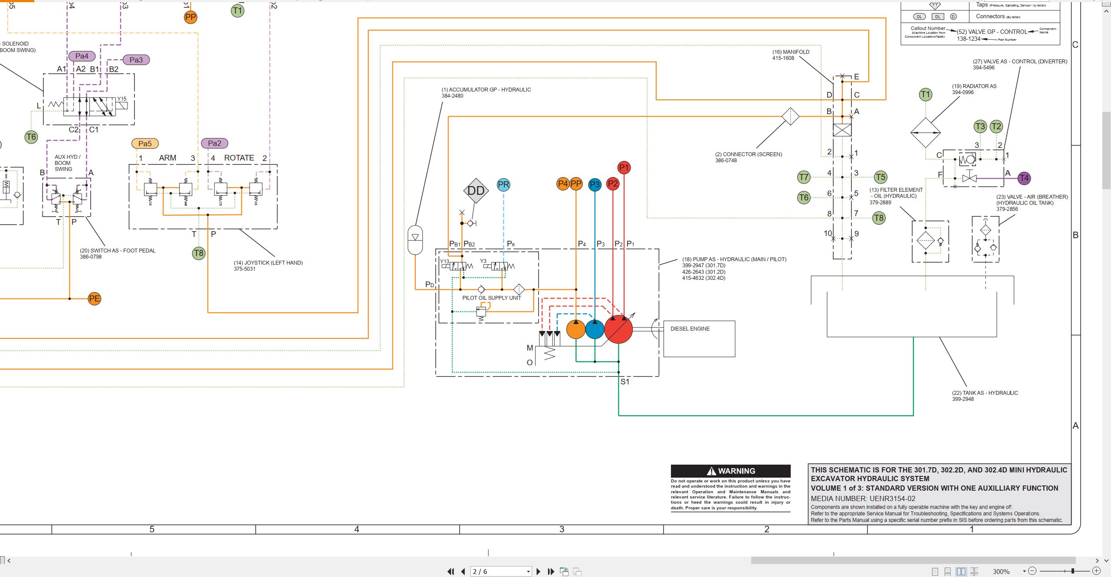Click the Pa3 purple pilot label
The image size is (1111, 577).
(136, 60)
